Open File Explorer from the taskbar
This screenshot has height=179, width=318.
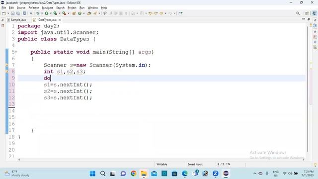(x=144, y=174)
